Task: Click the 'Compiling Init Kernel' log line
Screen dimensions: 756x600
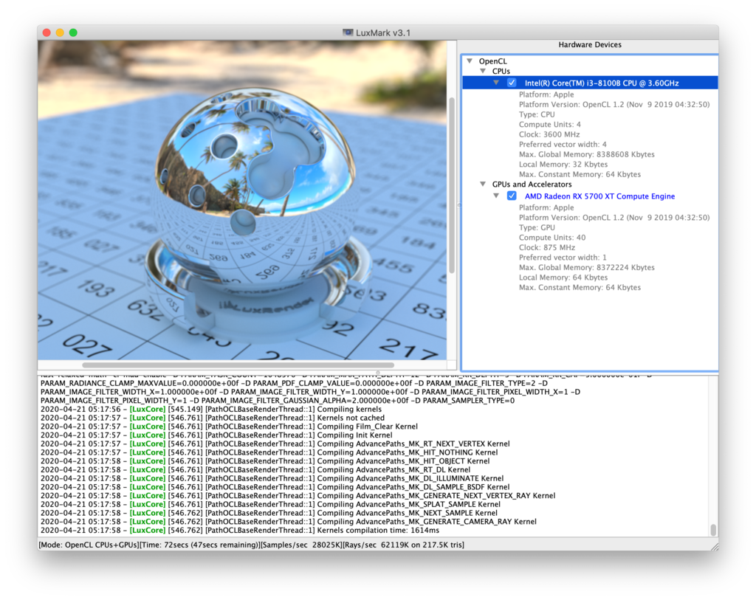Action: pyautogui.click(x=216, y=435)
